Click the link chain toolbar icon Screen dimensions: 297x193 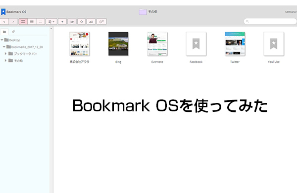point(101,22)
